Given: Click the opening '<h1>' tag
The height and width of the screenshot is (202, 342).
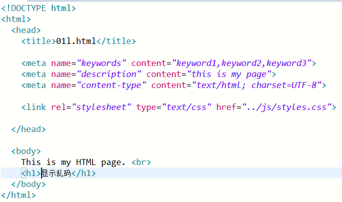Looking at the screenshot, I should click(x=31, y=173).
